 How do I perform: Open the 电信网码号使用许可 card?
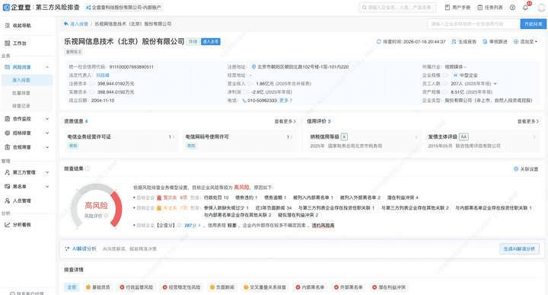tap(238, 141)
